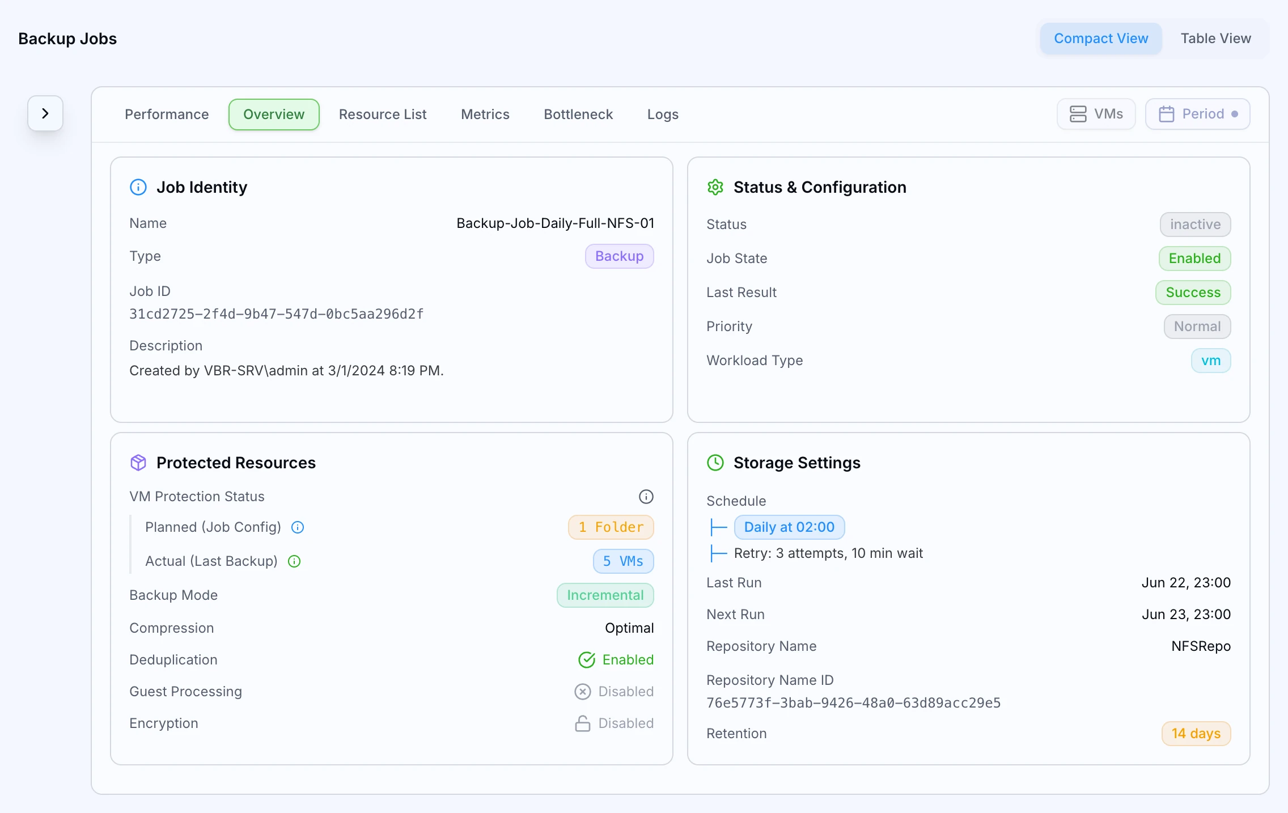Click the Backup Jobs page title
The image size is (1288, 813).
[x=67, y=39]
